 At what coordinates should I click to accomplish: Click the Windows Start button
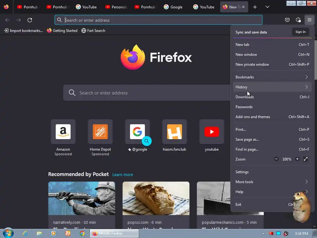8,233
